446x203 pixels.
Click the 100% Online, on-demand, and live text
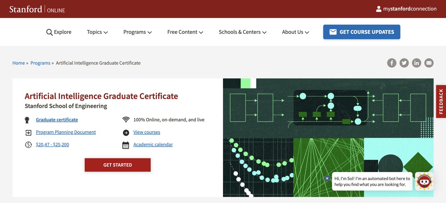pyautogui.click(x=169, y=120)
